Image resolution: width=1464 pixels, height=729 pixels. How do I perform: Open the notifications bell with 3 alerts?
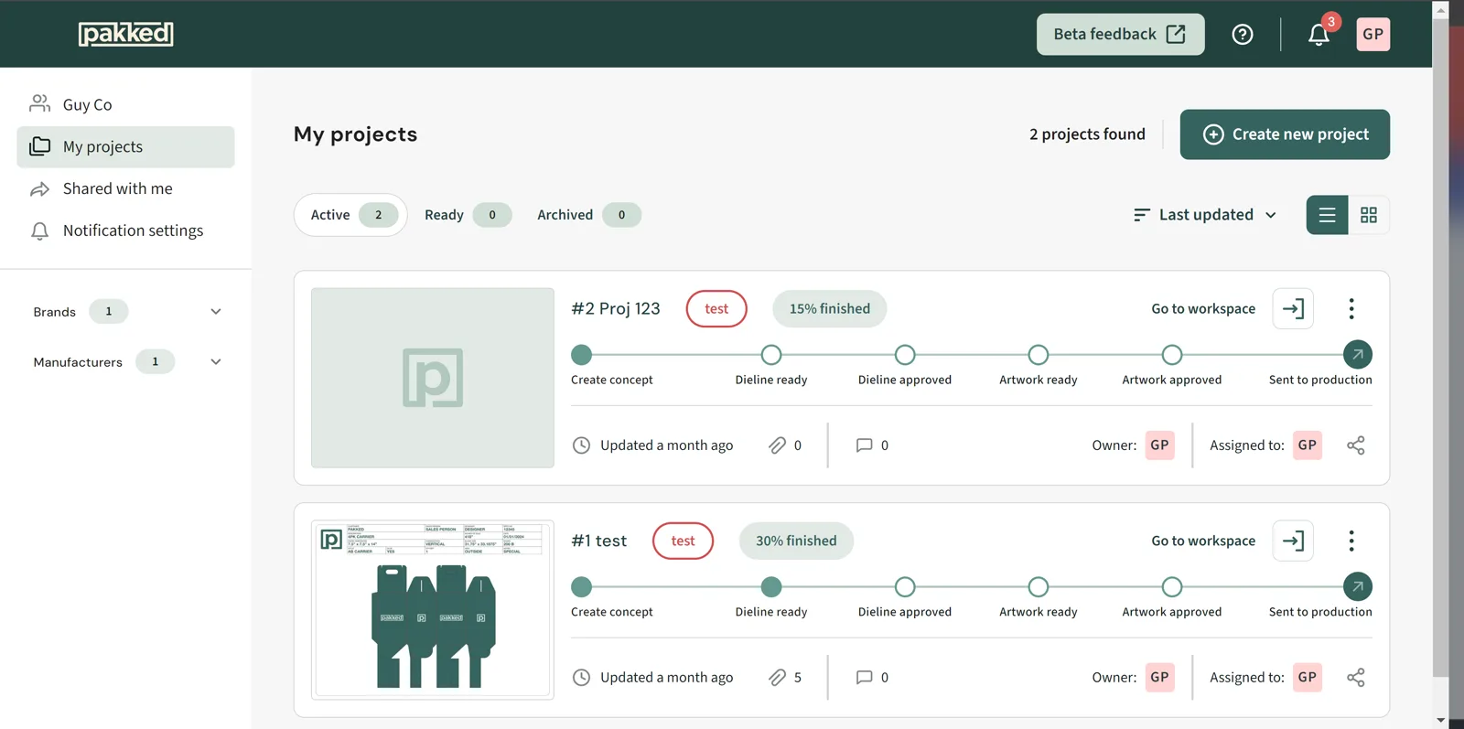pyautogui.click(x=1319, y=35)
